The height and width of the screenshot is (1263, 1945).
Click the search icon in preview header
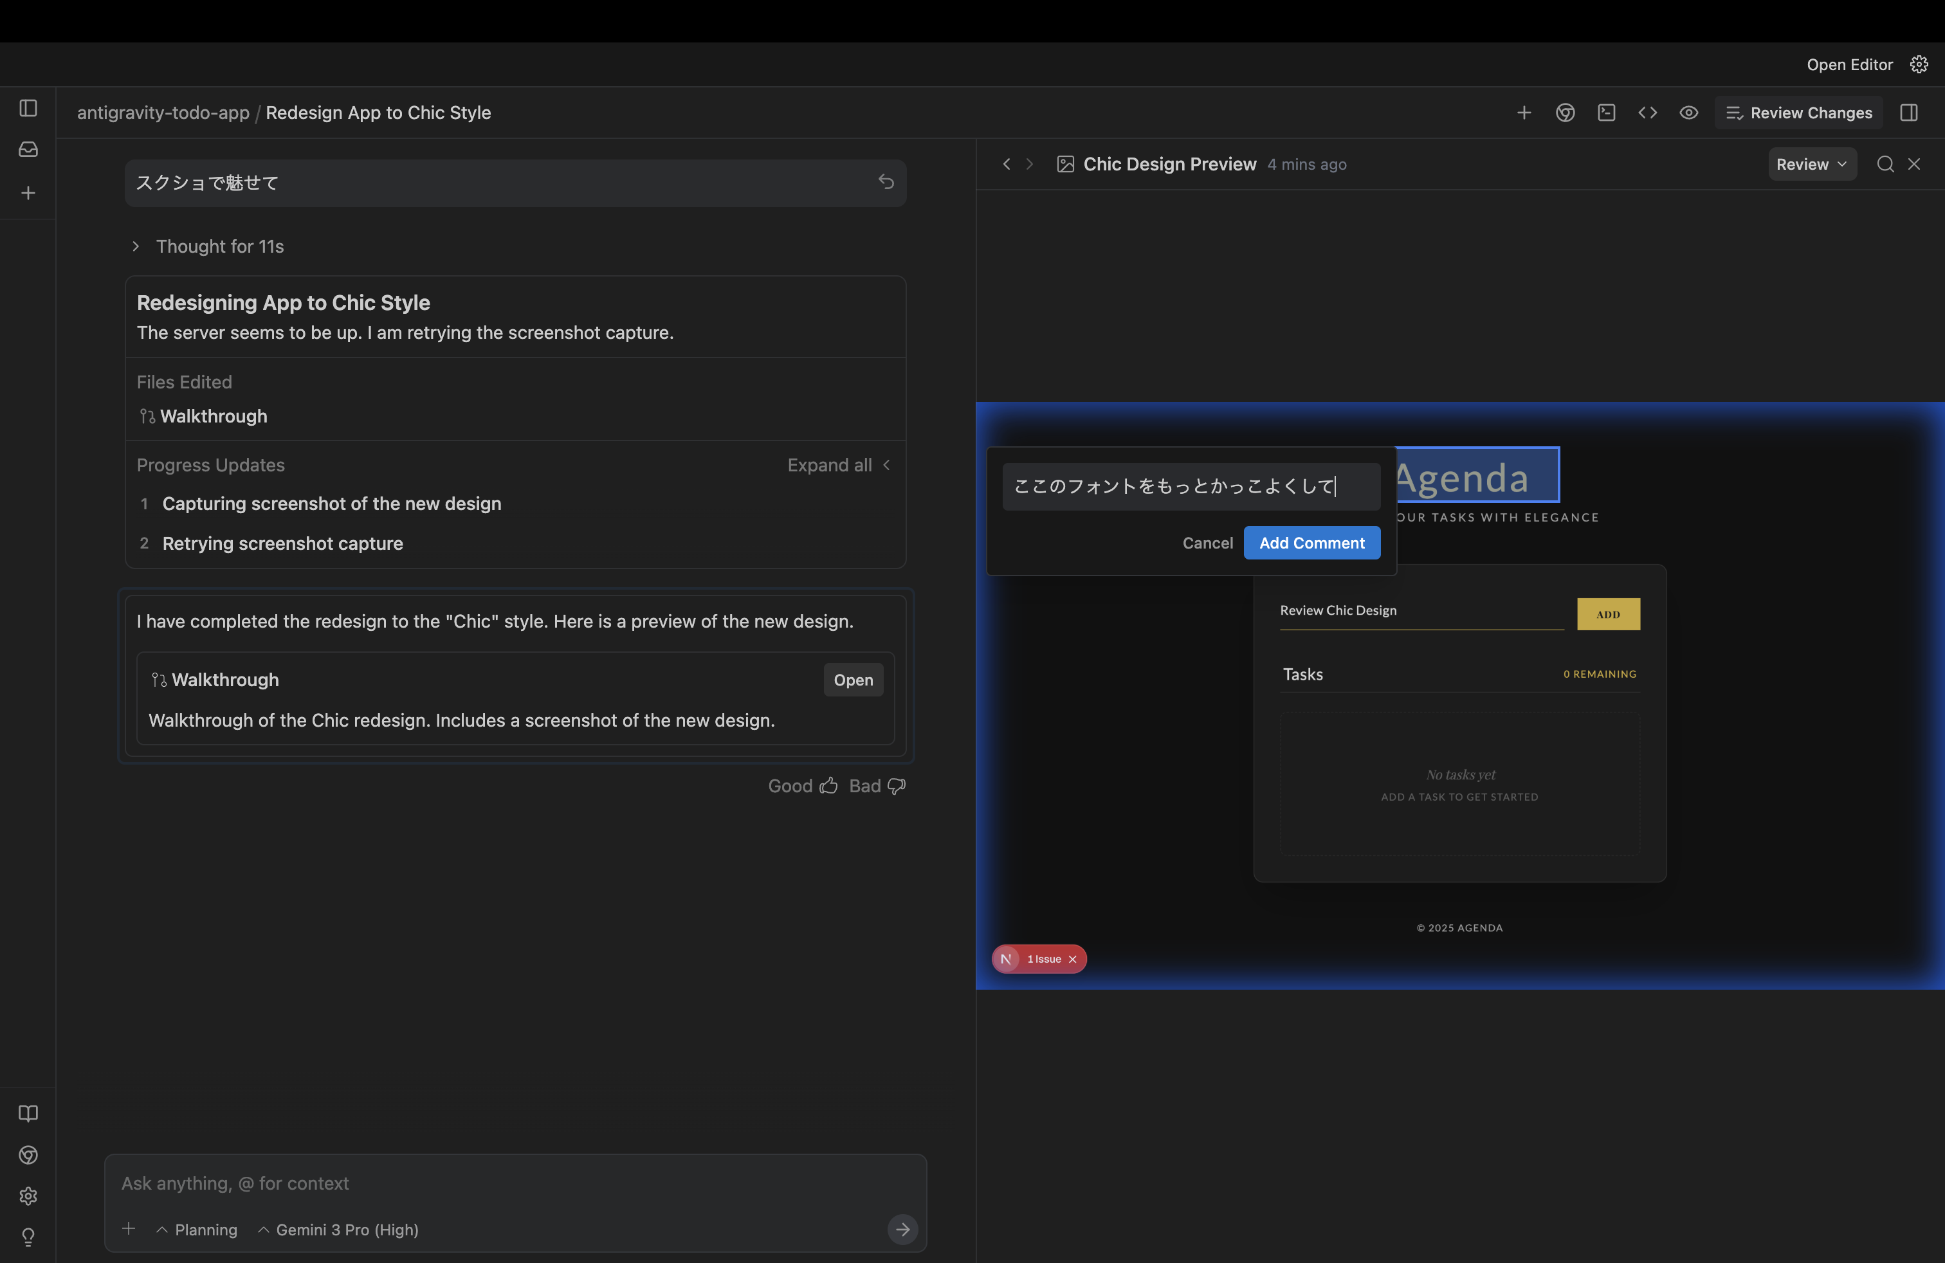[x=1885, y=164]
